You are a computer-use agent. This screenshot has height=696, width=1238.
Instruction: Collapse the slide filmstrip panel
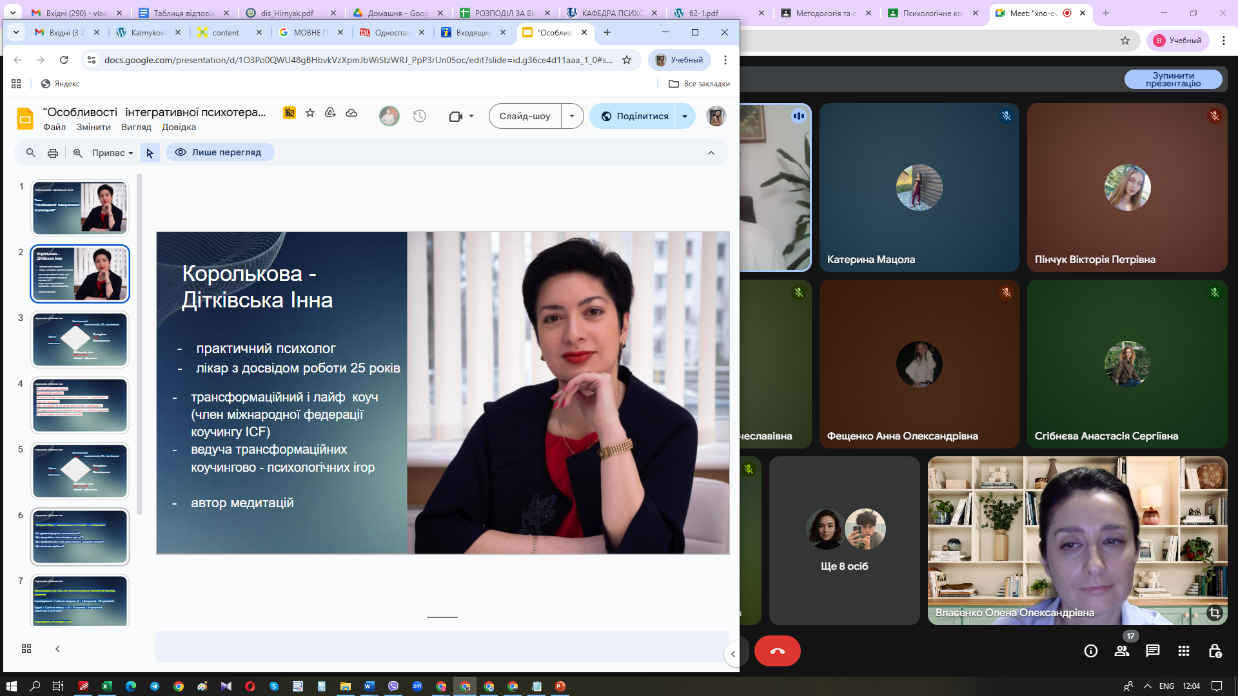57,648
